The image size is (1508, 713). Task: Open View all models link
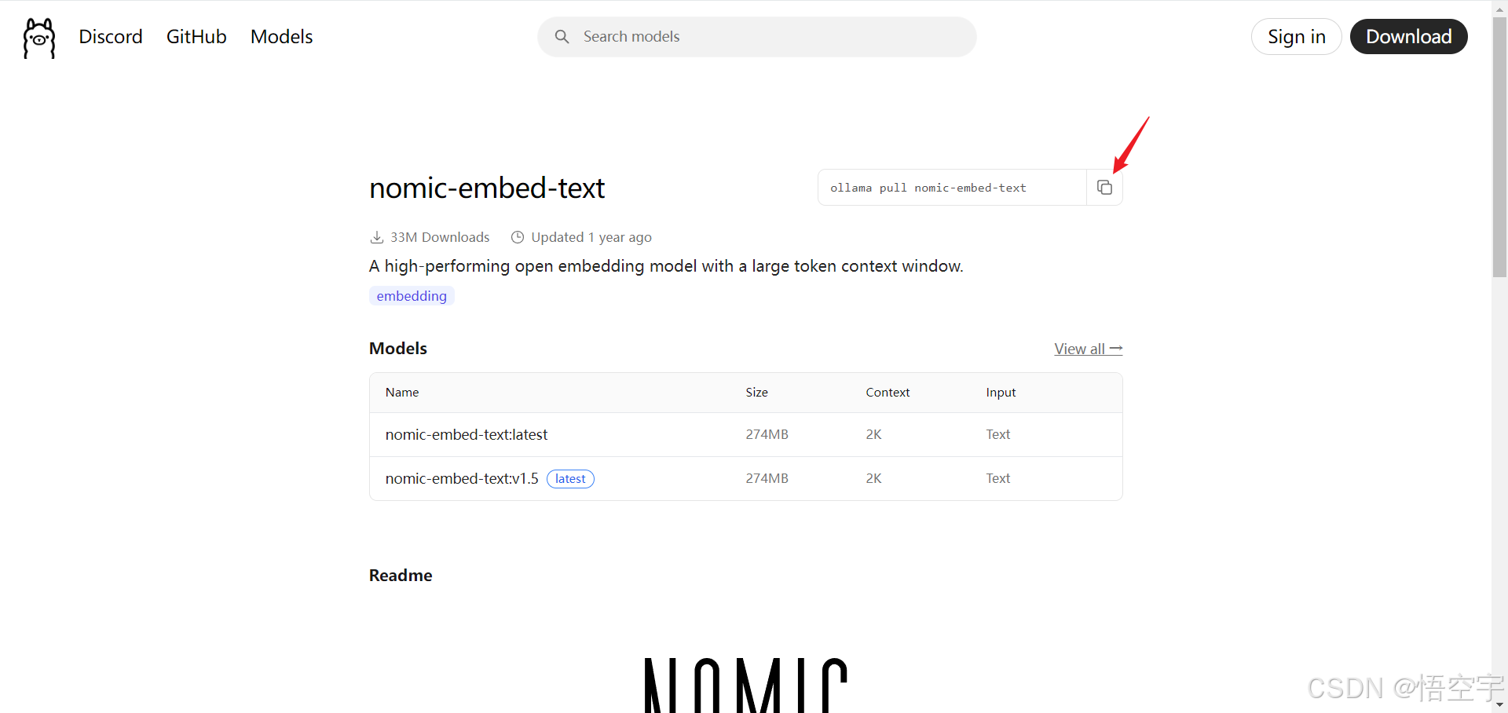coord(1088,349)
